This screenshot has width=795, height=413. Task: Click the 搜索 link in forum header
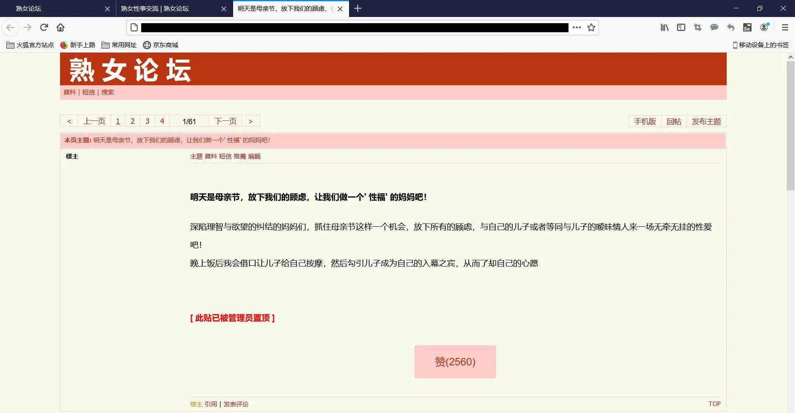108,92
